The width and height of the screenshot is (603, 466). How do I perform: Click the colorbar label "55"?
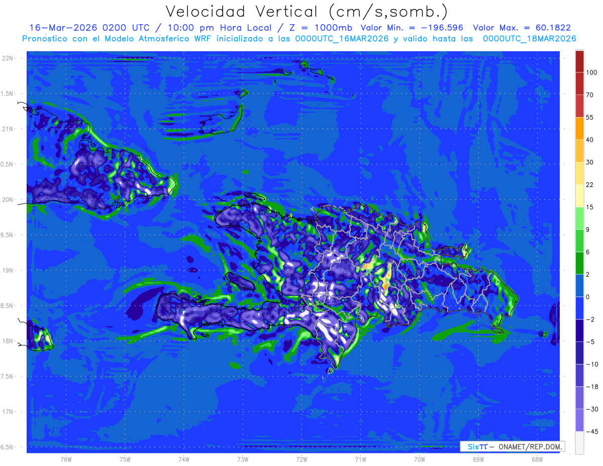[x=590, y=117]
